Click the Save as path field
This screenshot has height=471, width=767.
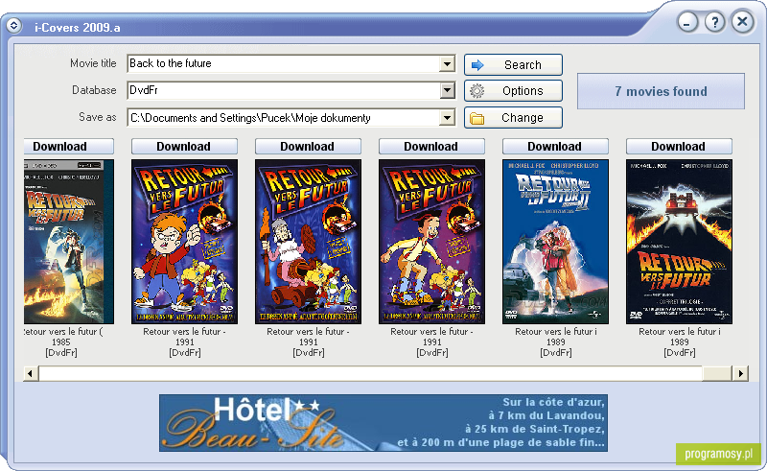point(283,117)
